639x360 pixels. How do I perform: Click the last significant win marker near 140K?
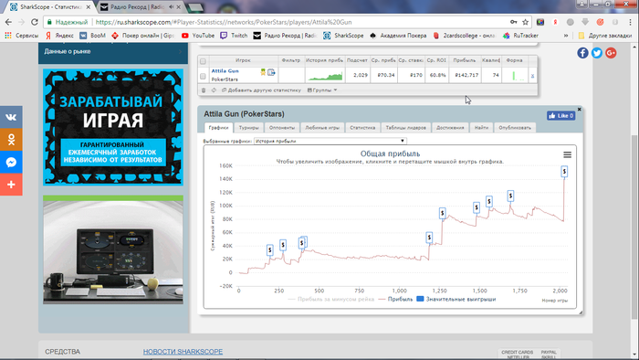point(564,171)
